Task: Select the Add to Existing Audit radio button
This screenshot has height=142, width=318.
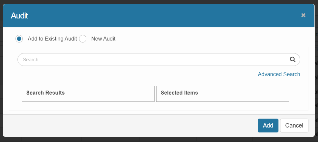Action: [x=19, y=39]
